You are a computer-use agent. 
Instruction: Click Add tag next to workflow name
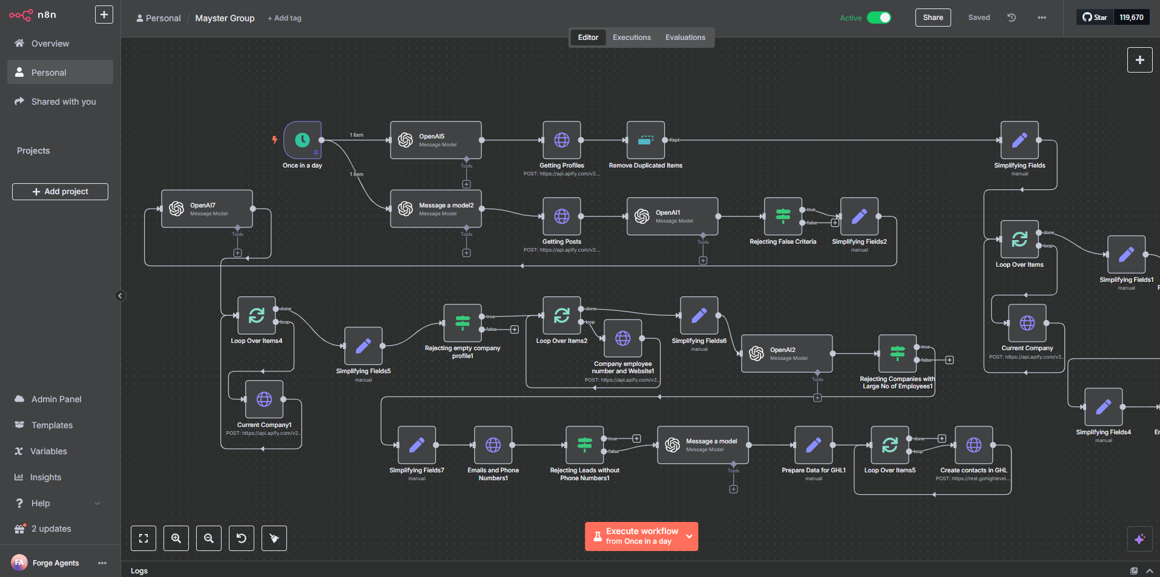pos(285,18)
